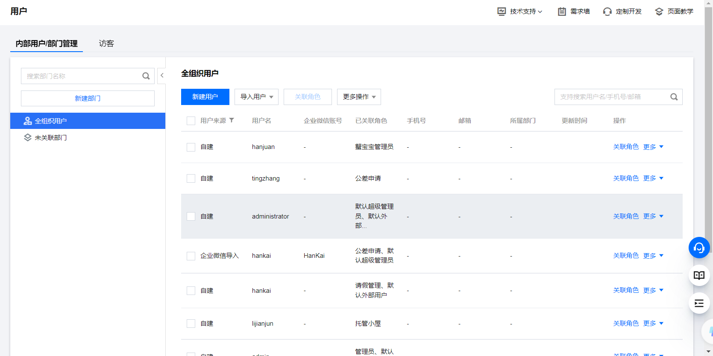Click the 需求墙 clipboard icon

click(x=562, y=12)
